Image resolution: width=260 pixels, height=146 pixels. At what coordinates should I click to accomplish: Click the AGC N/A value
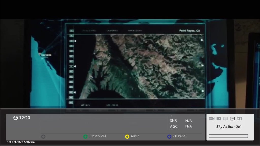189,126
